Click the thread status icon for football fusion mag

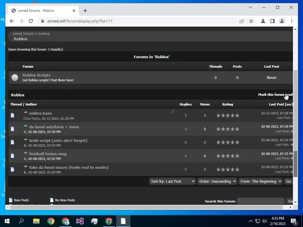click(12, 156)
